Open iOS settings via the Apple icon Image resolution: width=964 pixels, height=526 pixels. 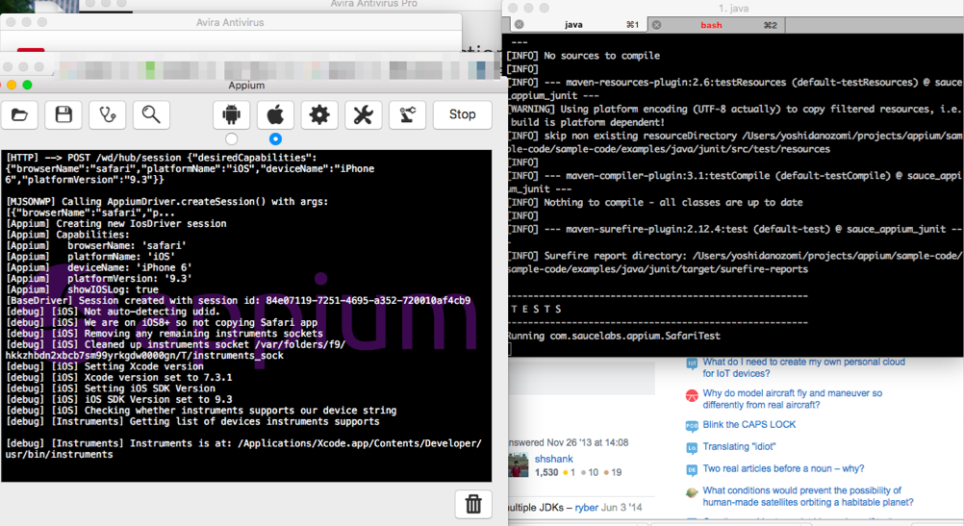[x=275, y=114]
